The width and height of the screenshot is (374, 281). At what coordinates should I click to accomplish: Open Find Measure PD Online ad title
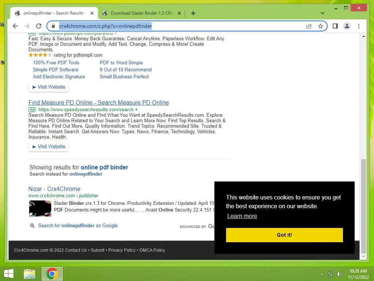(x=99, y=102)
